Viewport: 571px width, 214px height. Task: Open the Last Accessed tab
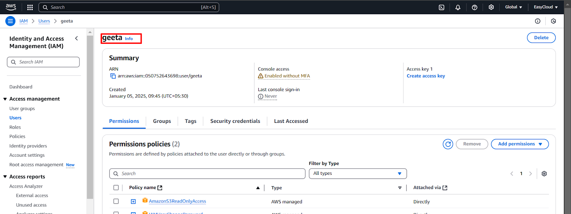coord(291,121)
